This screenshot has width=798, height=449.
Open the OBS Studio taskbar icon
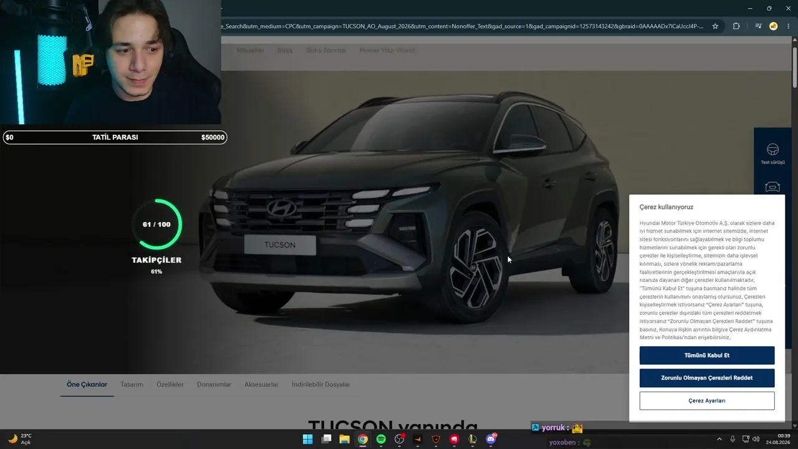tap(400, 439)
